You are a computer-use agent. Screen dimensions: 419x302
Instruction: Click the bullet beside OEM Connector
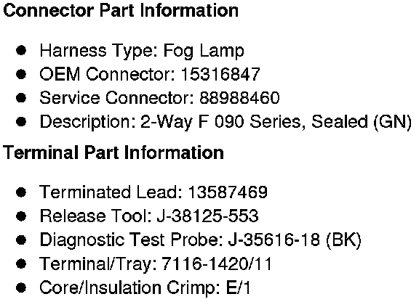(21, 74)
